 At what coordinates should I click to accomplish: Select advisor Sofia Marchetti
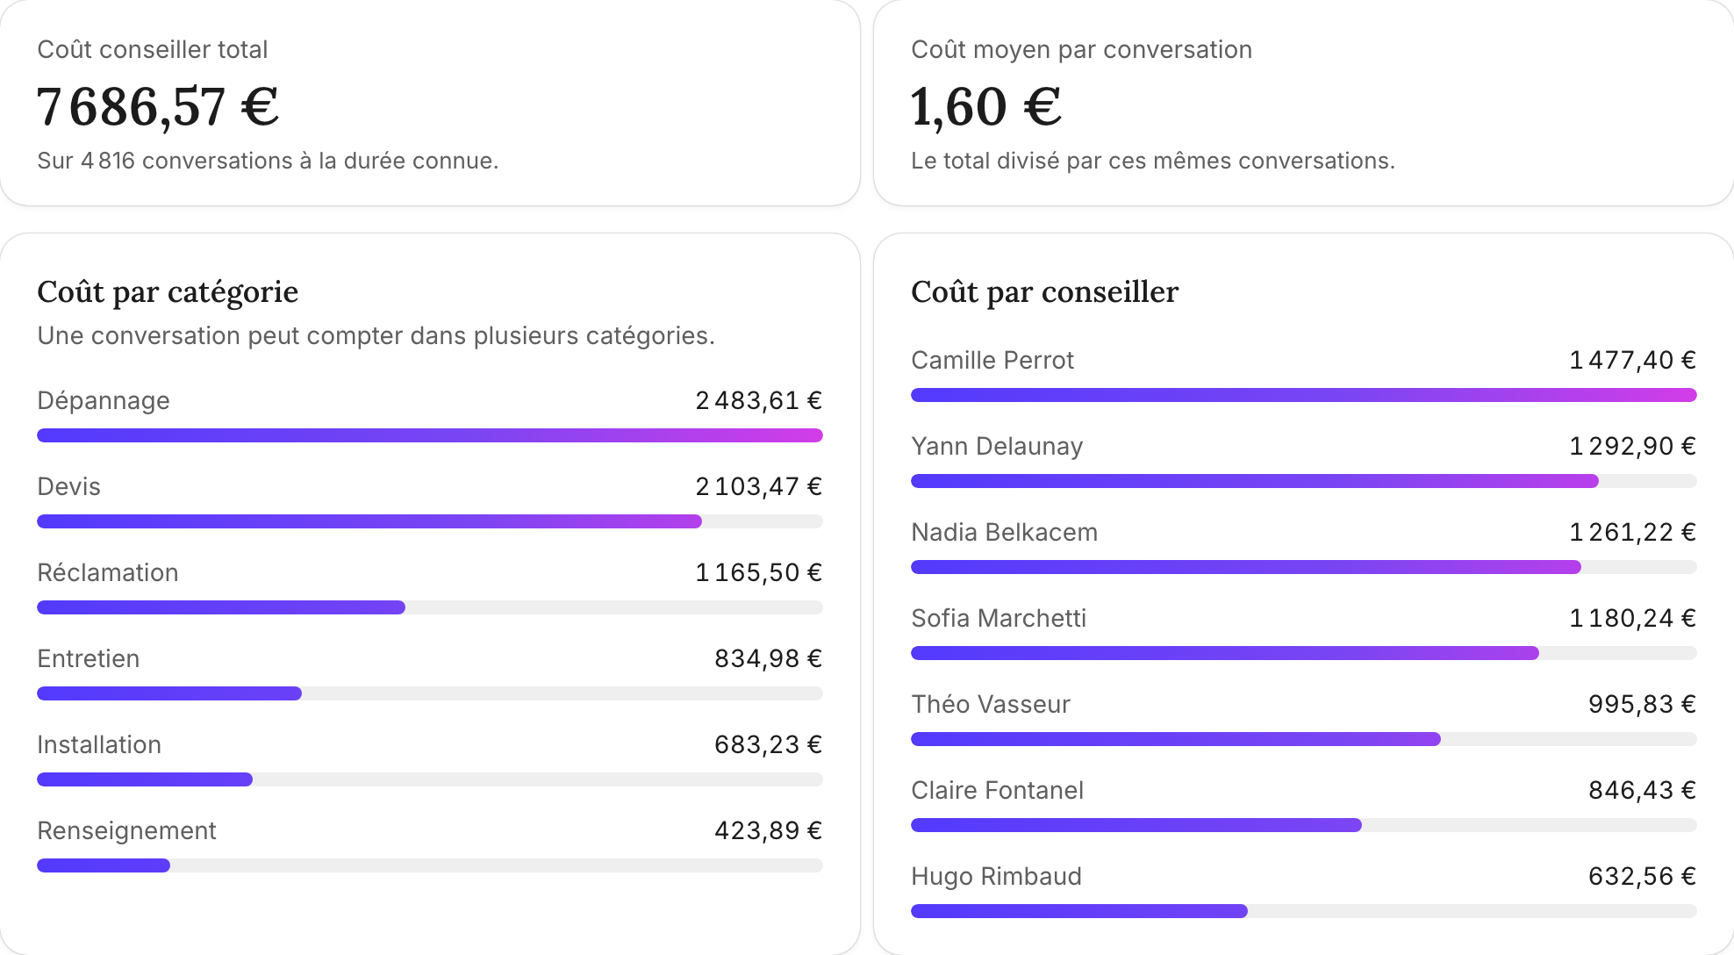point(999,618)
